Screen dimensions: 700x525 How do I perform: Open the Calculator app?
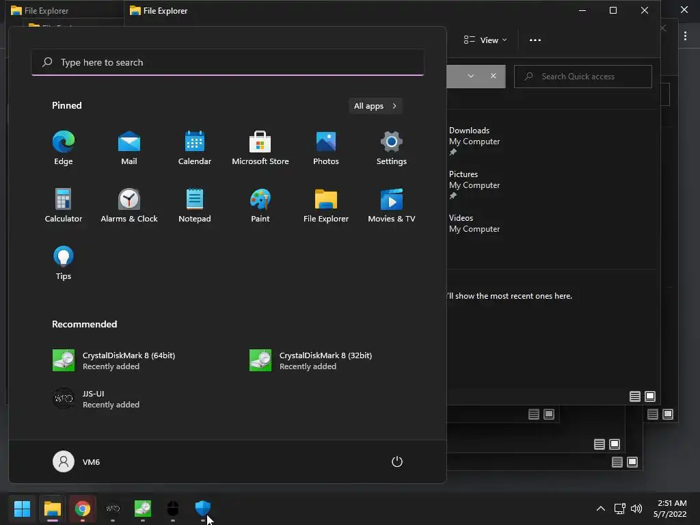point(64,205)
